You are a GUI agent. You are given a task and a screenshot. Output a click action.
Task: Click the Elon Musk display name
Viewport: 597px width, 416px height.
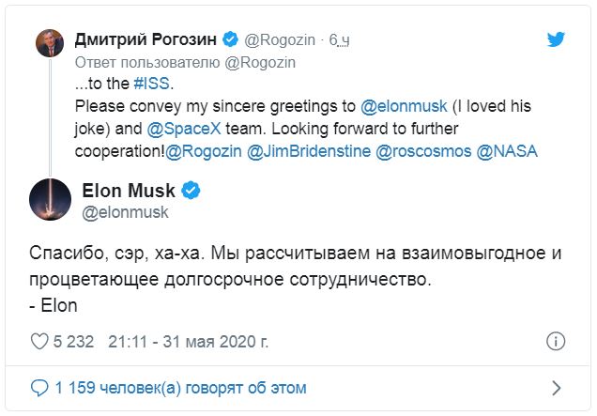pyautogui.click(x=129, y=191)
